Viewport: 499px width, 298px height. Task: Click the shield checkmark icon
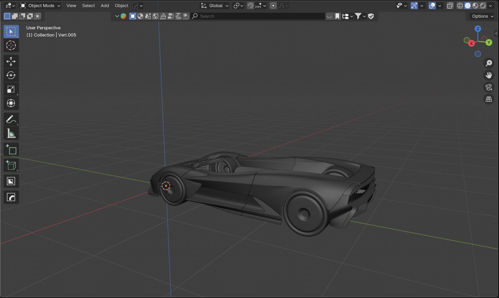coord(371,16)
